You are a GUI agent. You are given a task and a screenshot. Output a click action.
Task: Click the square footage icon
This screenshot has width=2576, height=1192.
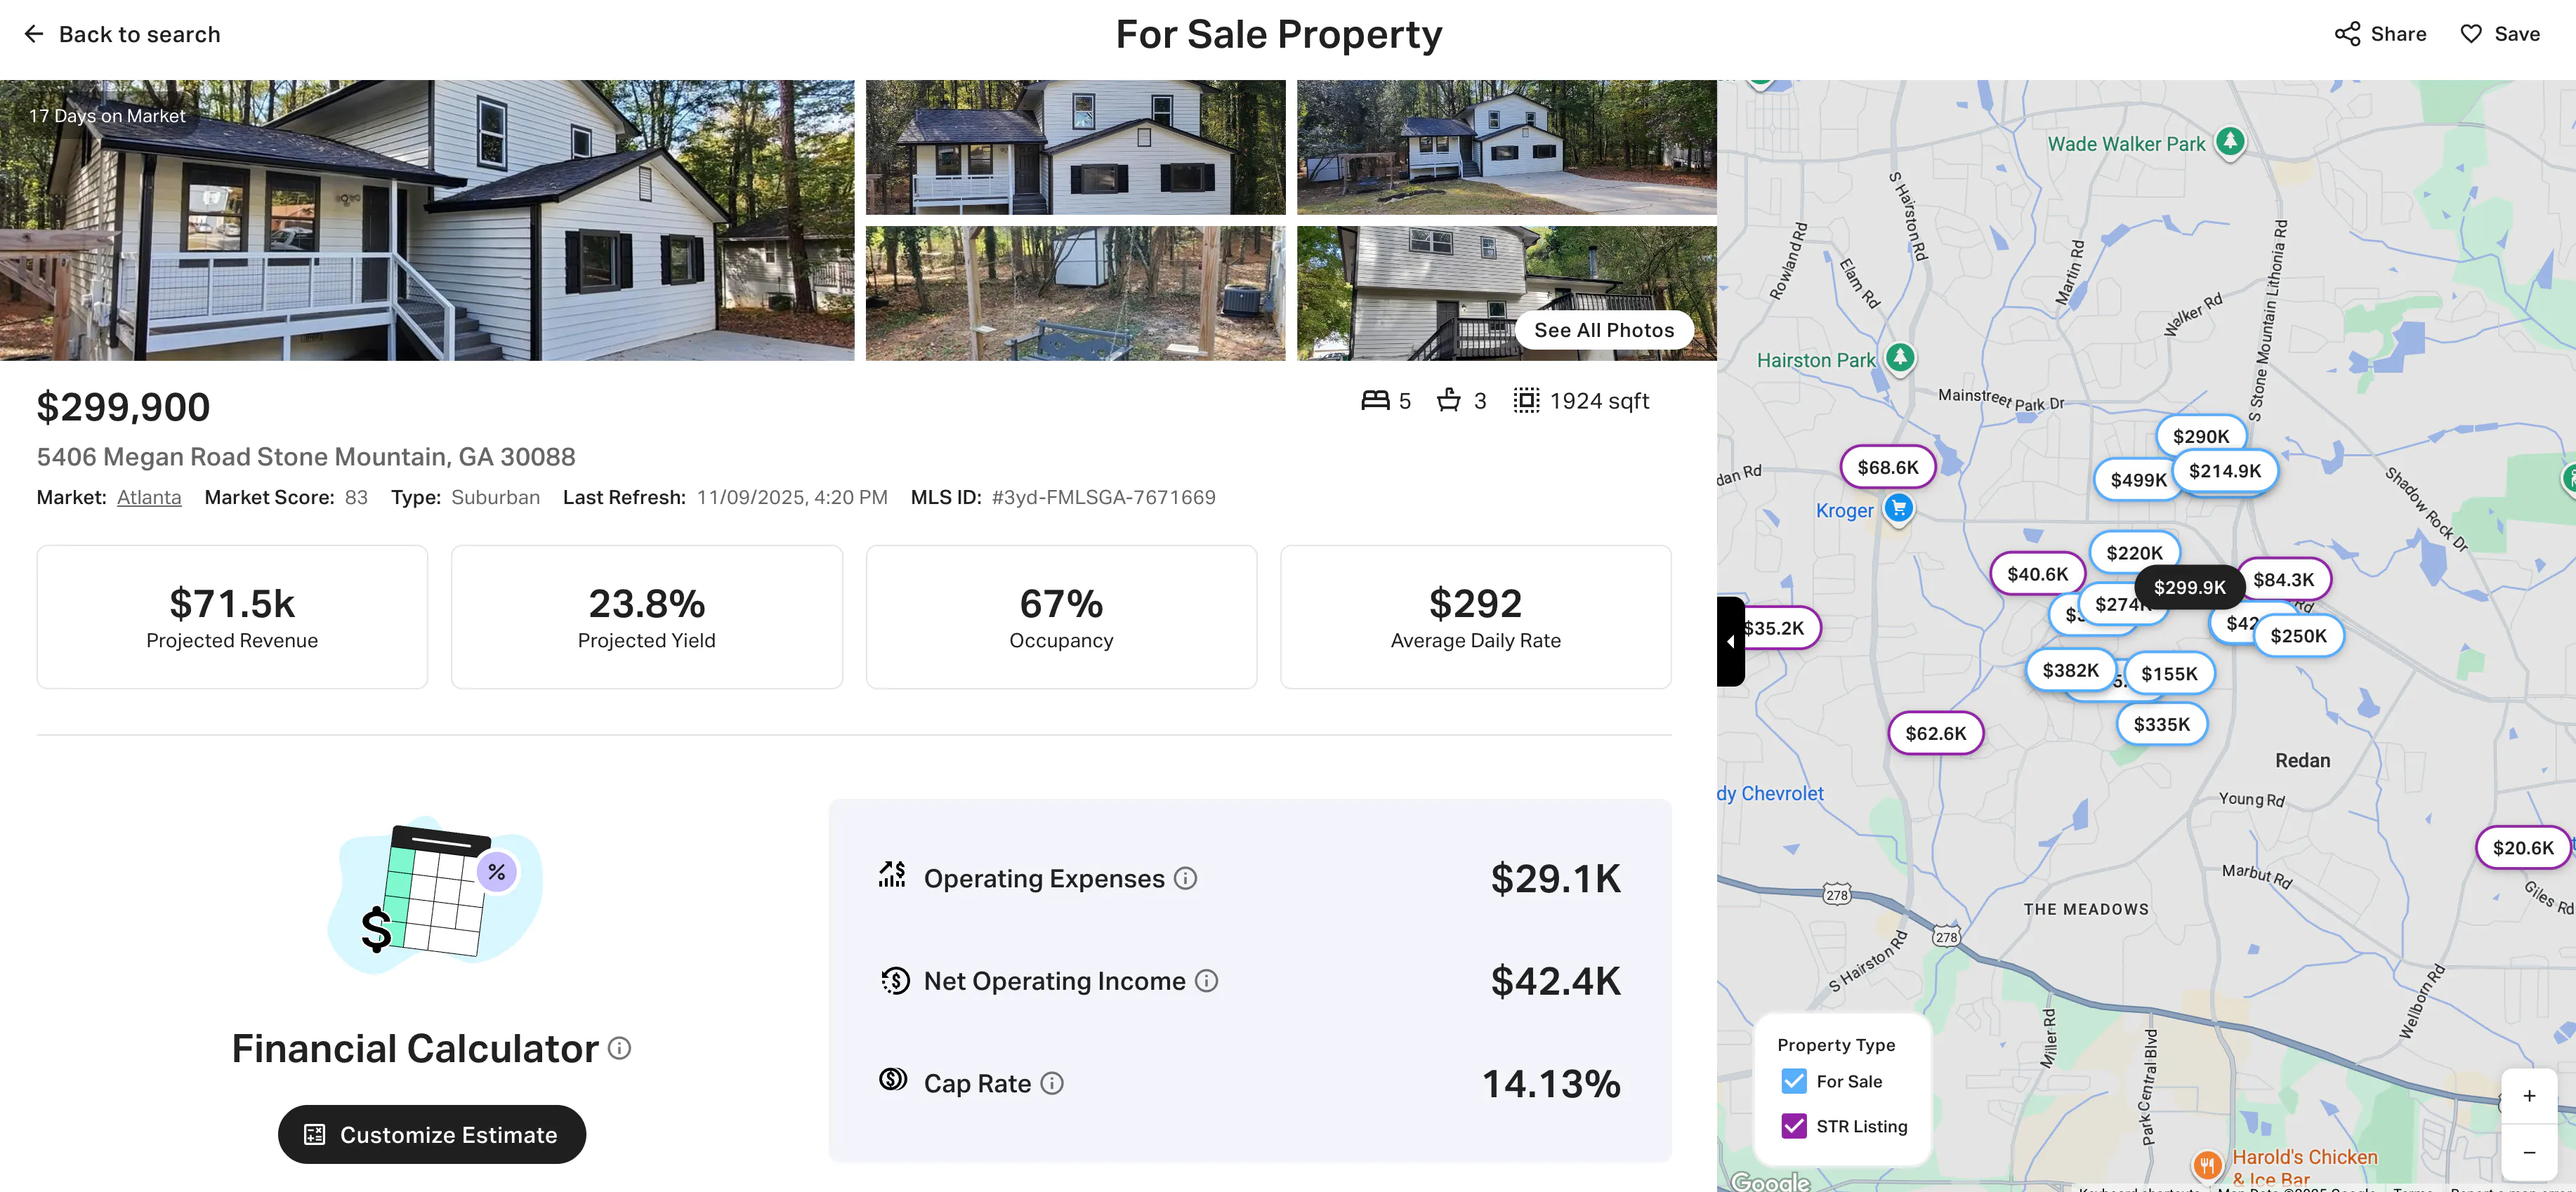click(1526, 400)
